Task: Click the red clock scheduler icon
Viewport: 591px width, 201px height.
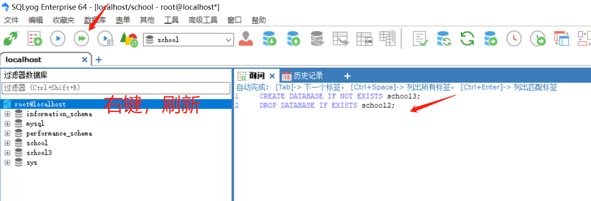Action: (514, 39)
